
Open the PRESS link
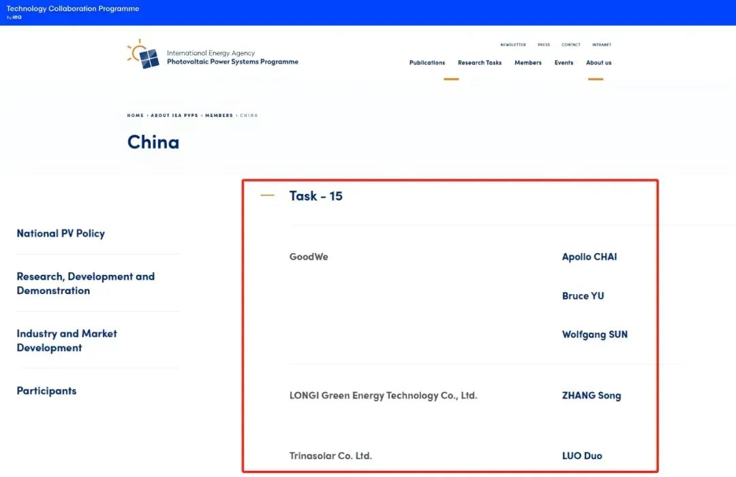pyautogui.click(x=543, y=44)
